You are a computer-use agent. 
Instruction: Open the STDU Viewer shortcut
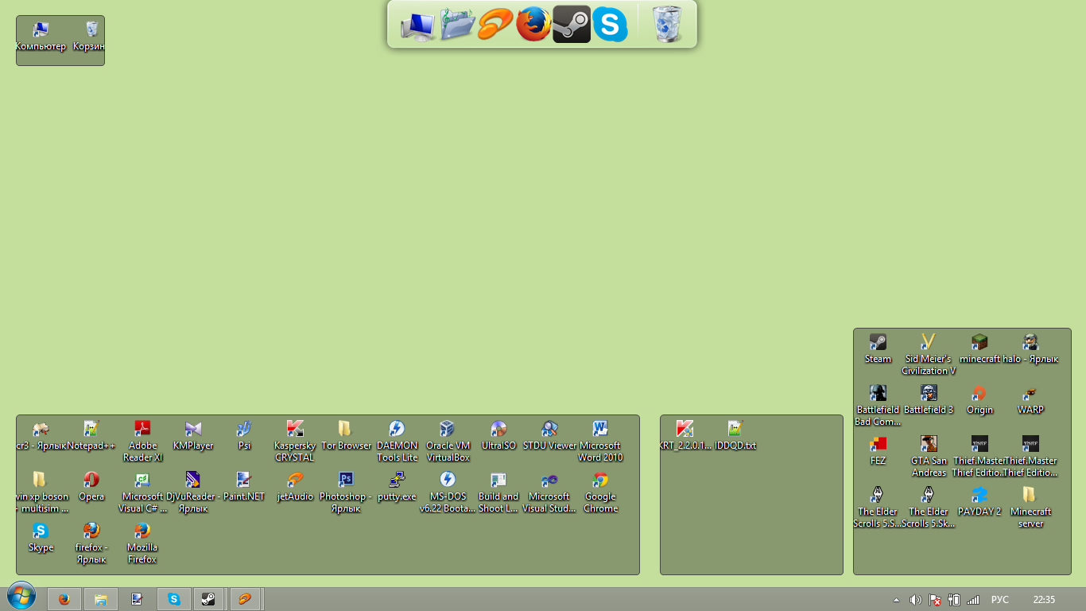tap(549, 436)
